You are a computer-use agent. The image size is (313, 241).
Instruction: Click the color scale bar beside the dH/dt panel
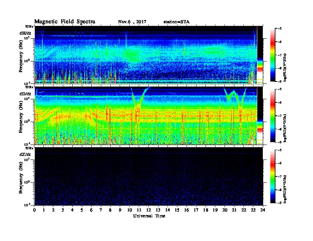pos(273,55)
